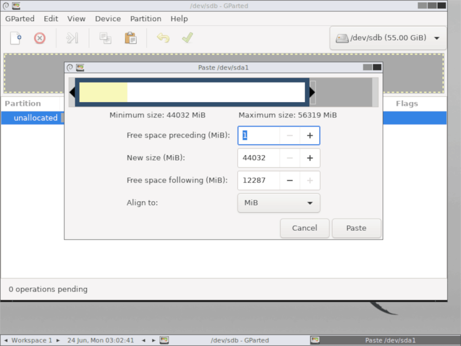Viewport: 461px width, 346px height.
Task: Open the /dev/sdb device selector dropdown
Action: coord(388,38)
